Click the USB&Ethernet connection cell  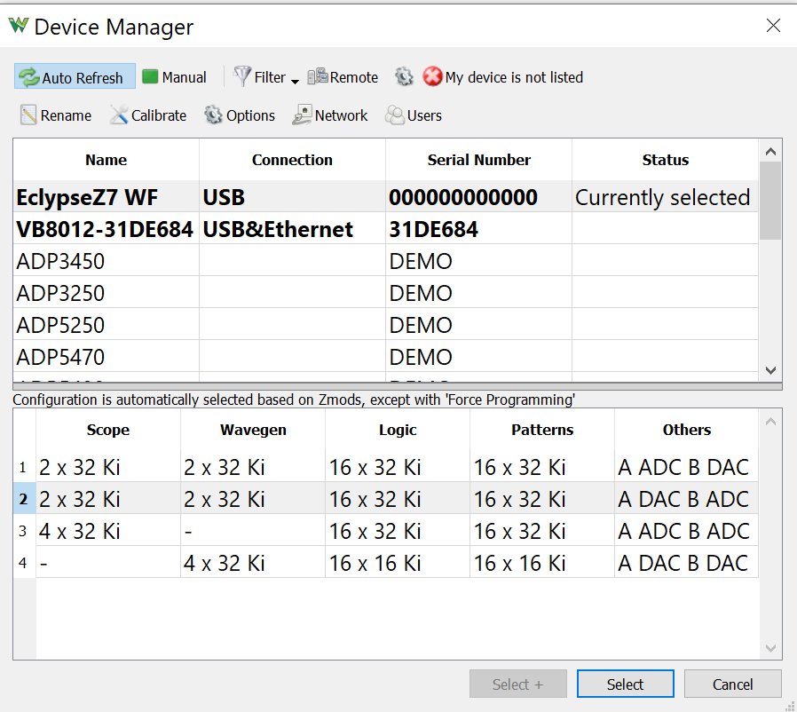(x=292, y=229)
